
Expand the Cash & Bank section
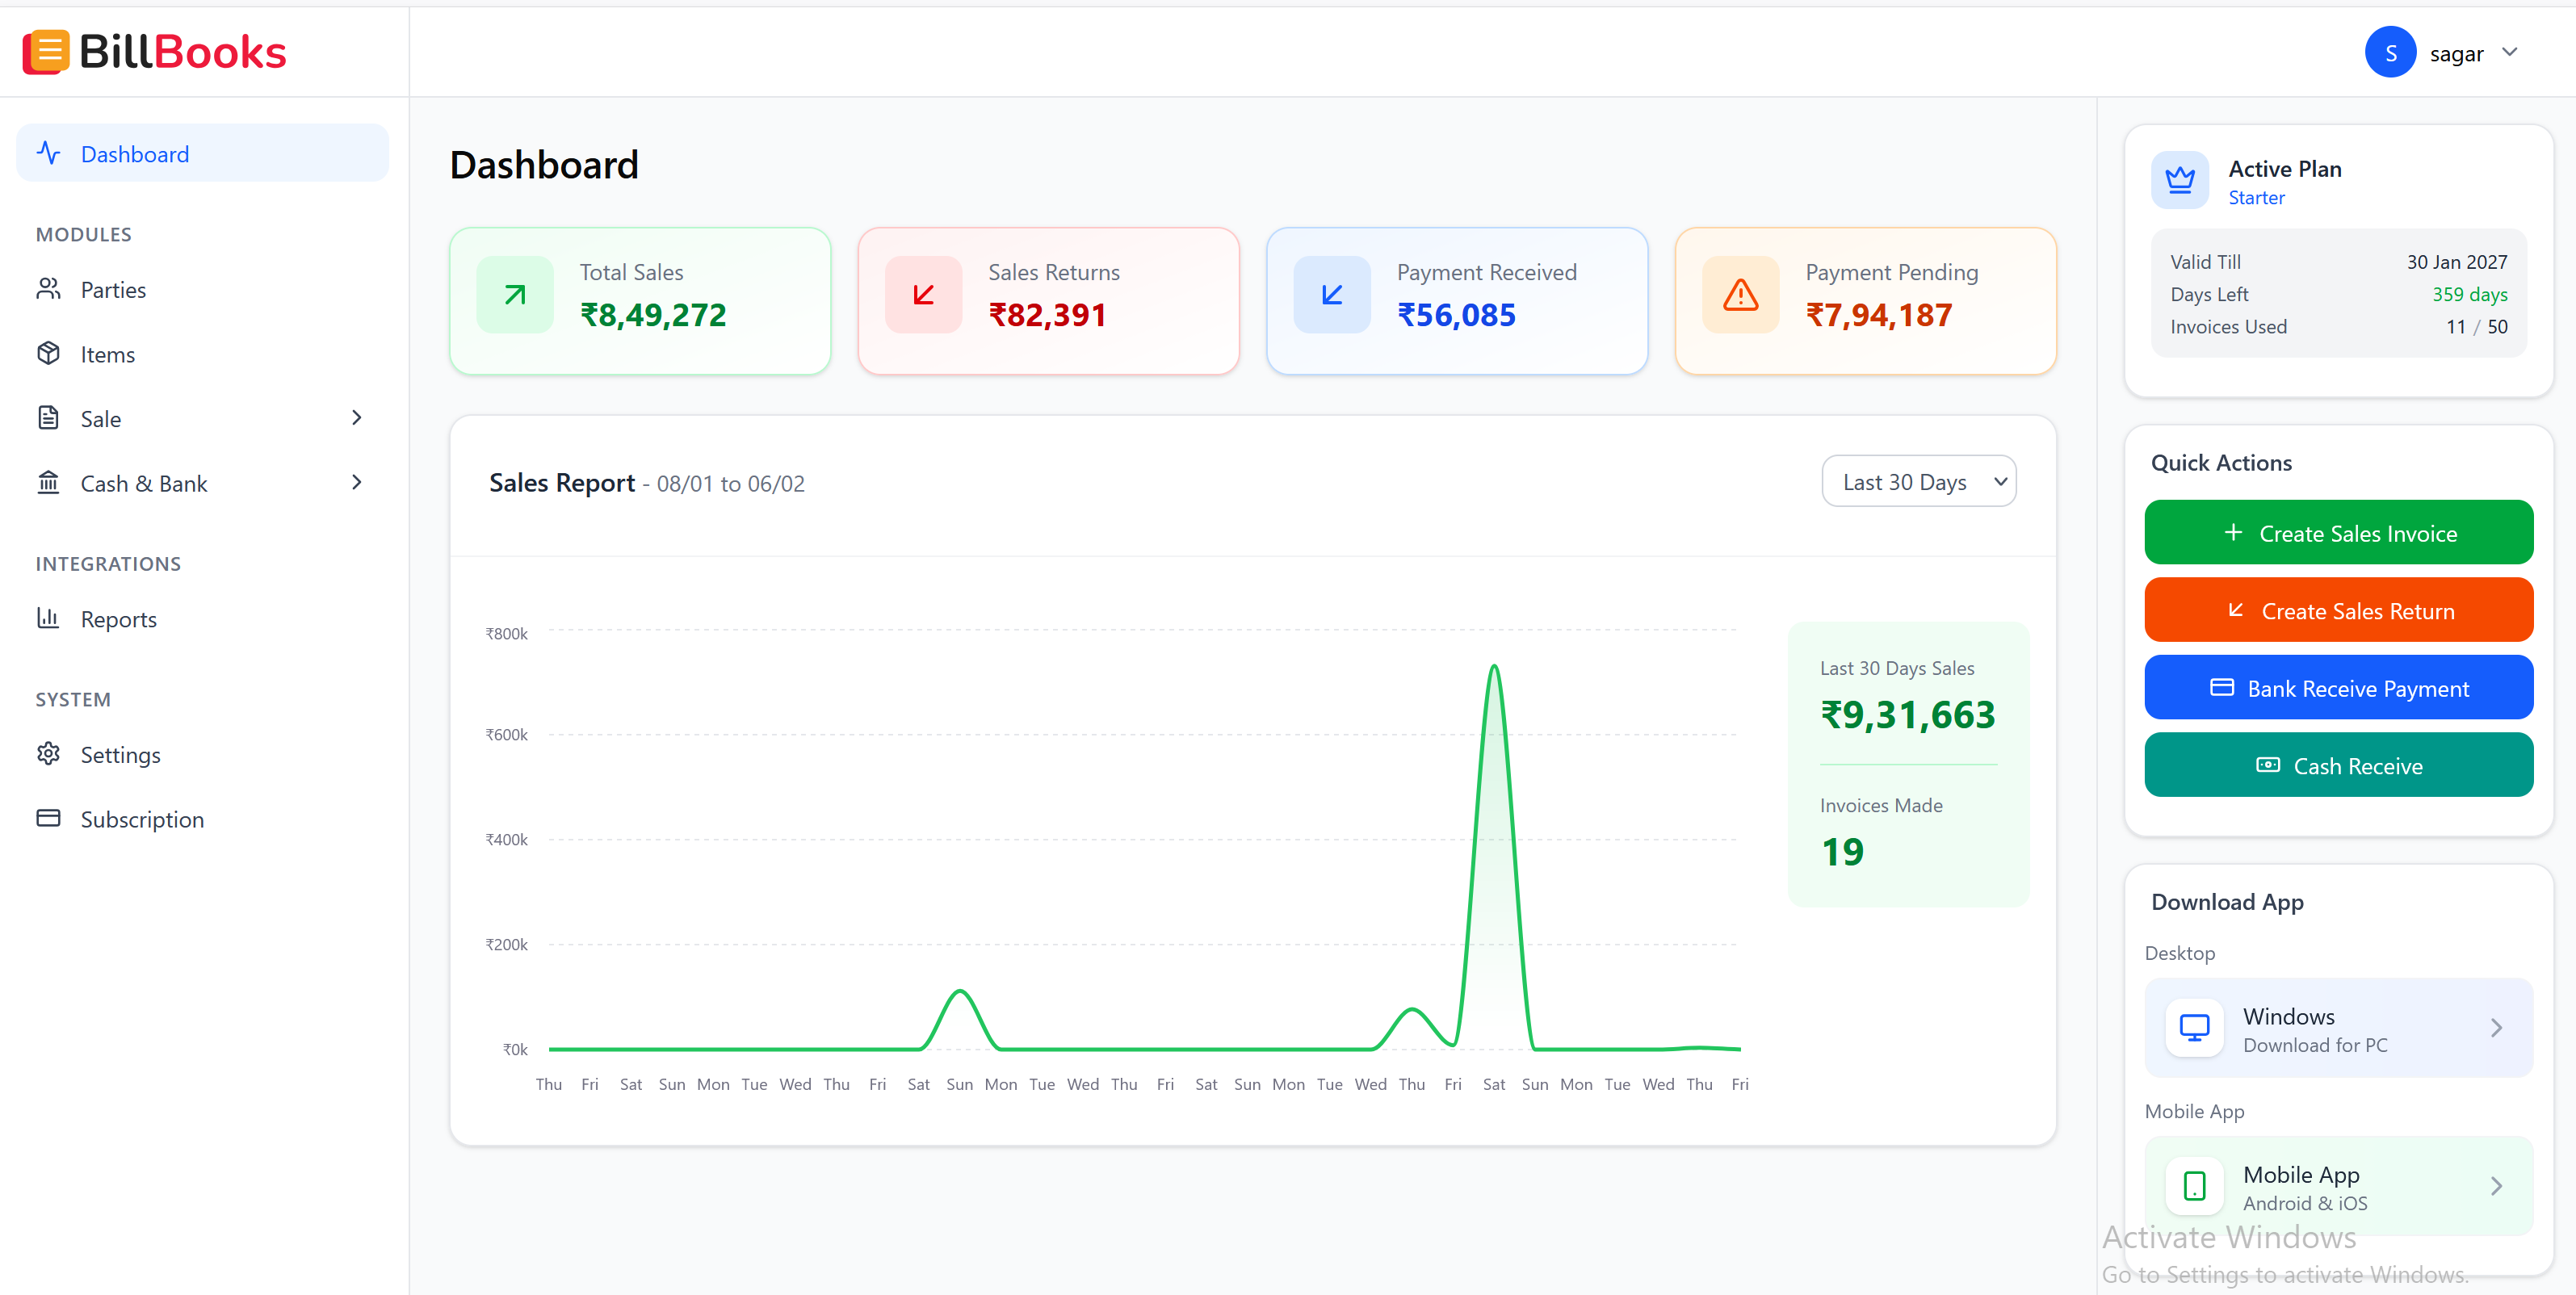pos(356,482)
